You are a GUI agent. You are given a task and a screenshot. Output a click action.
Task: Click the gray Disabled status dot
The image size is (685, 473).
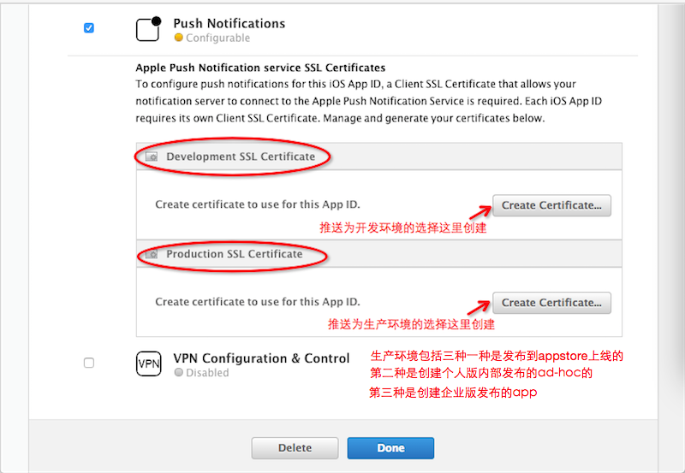coord(178,373)
